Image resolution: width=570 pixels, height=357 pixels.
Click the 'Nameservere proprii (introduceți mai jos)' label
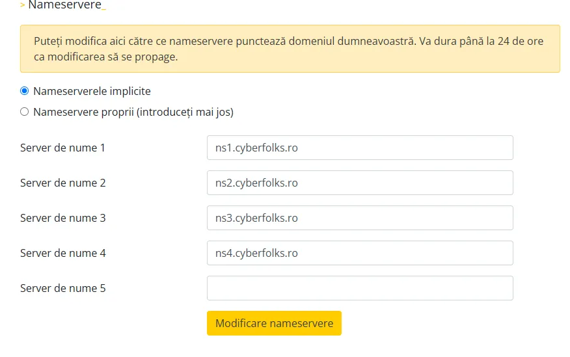[x=133, y=112]
